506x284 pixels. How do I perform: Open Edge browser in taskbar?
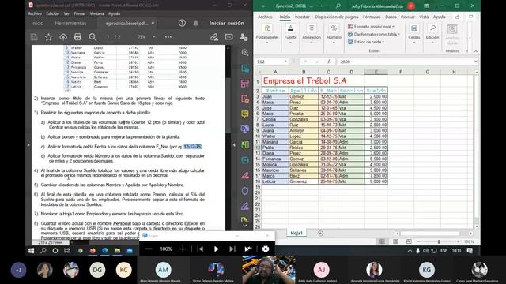point(105,251)
